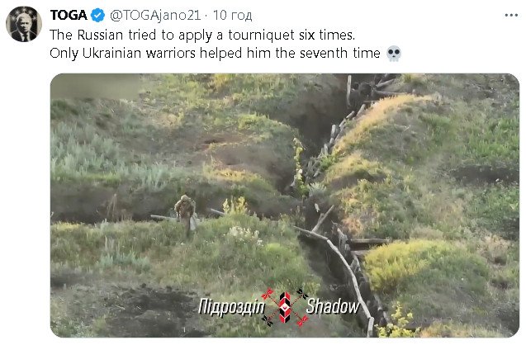
Task: Click the black drone icon below Підрозділ
Action: click(x=267, y=320)
